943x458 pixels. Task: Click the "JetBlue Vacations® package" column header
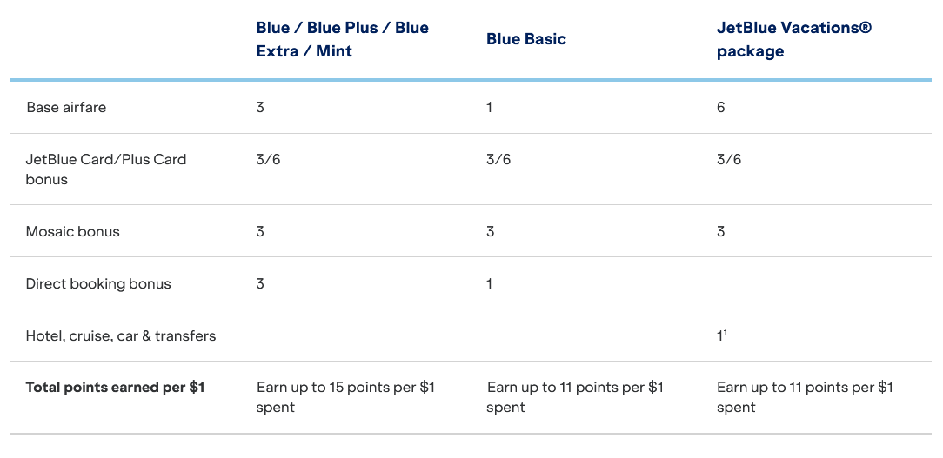tap(793, 40)
